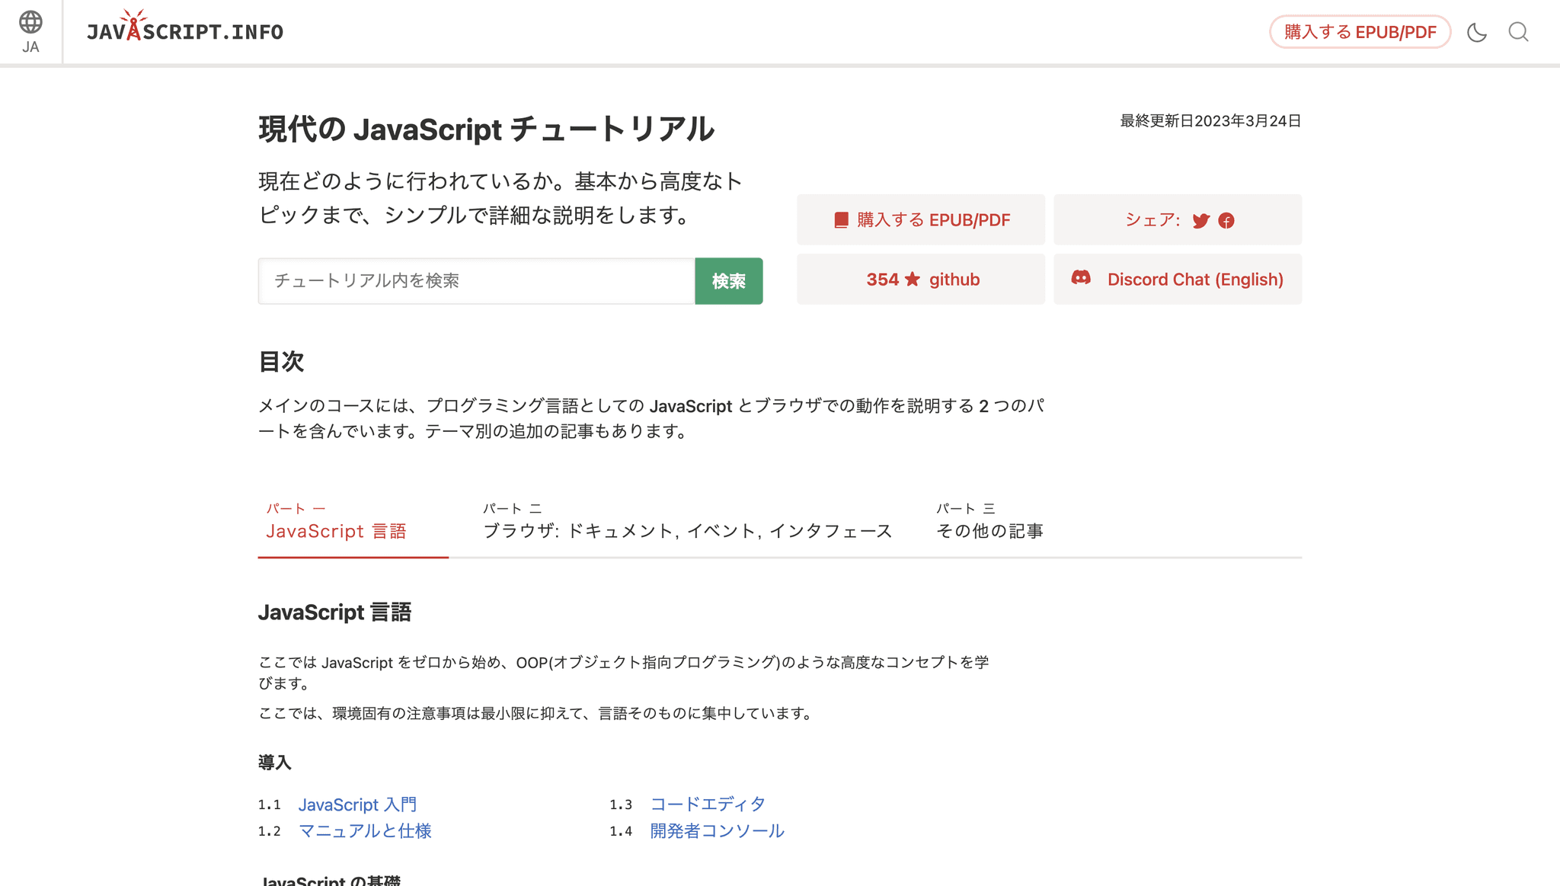Viewport: 1560px width, 886px height.
Task: Click the star icon next to github
Action: pos(913,280)
